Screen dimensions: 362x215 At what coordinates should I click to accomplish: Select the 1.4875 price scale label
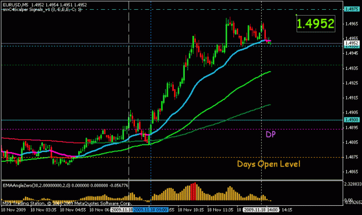pos(352,157)
